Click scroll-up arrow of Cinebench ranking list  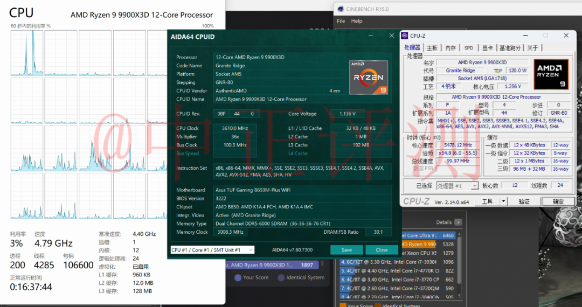(x=460, y=234)
